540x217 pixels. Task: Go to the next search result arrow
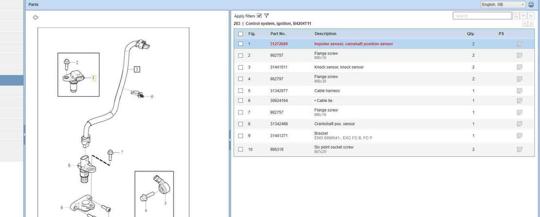coord(531,16)
